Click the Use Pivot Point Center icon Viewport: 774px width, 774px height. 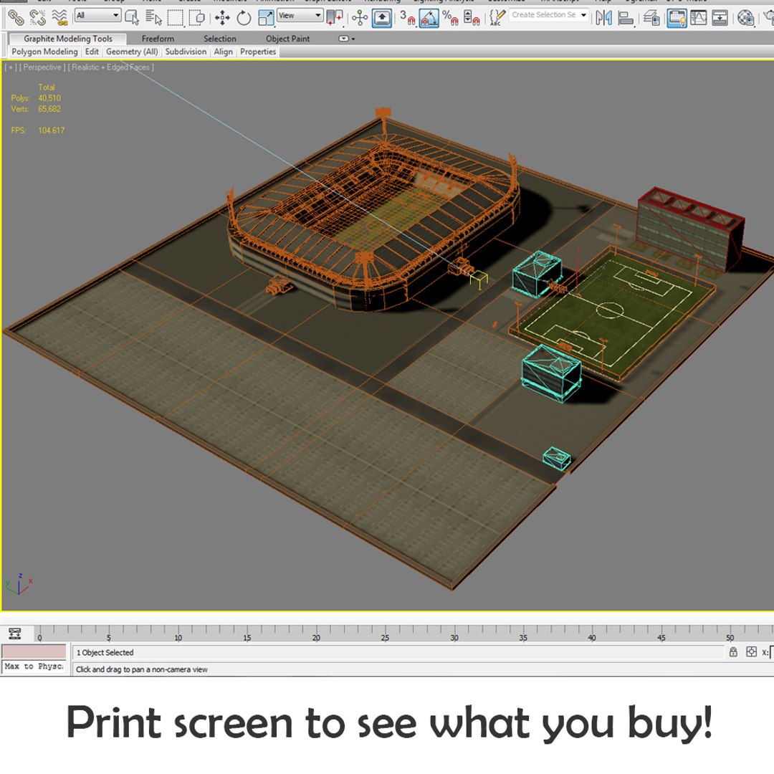tap(335, 18)
